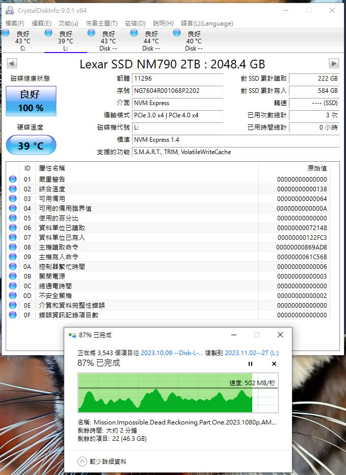Open destination folder link 2023.11.02--2T (L:)
The width and height of the screenshot is (346, 475).
pyautogui.click(x=252, y=353)
